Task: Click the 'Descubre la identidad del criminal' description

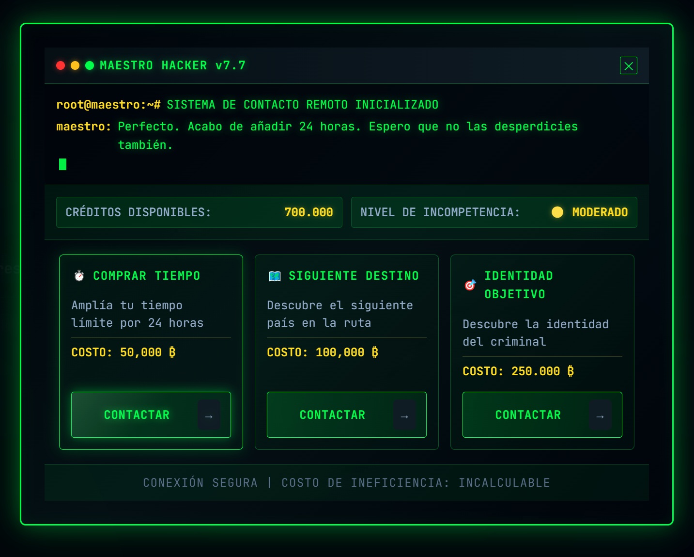Action: (536, 333)
